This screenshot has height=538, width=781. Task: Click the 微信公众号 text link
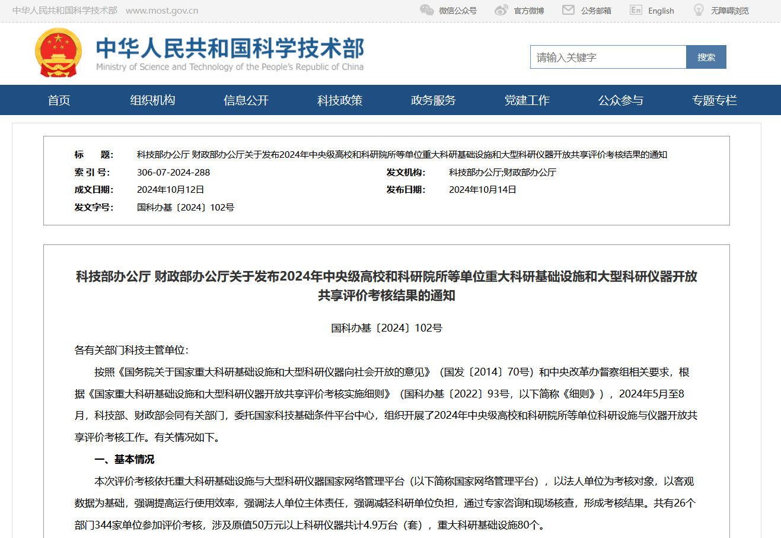[x=457, y=11]
